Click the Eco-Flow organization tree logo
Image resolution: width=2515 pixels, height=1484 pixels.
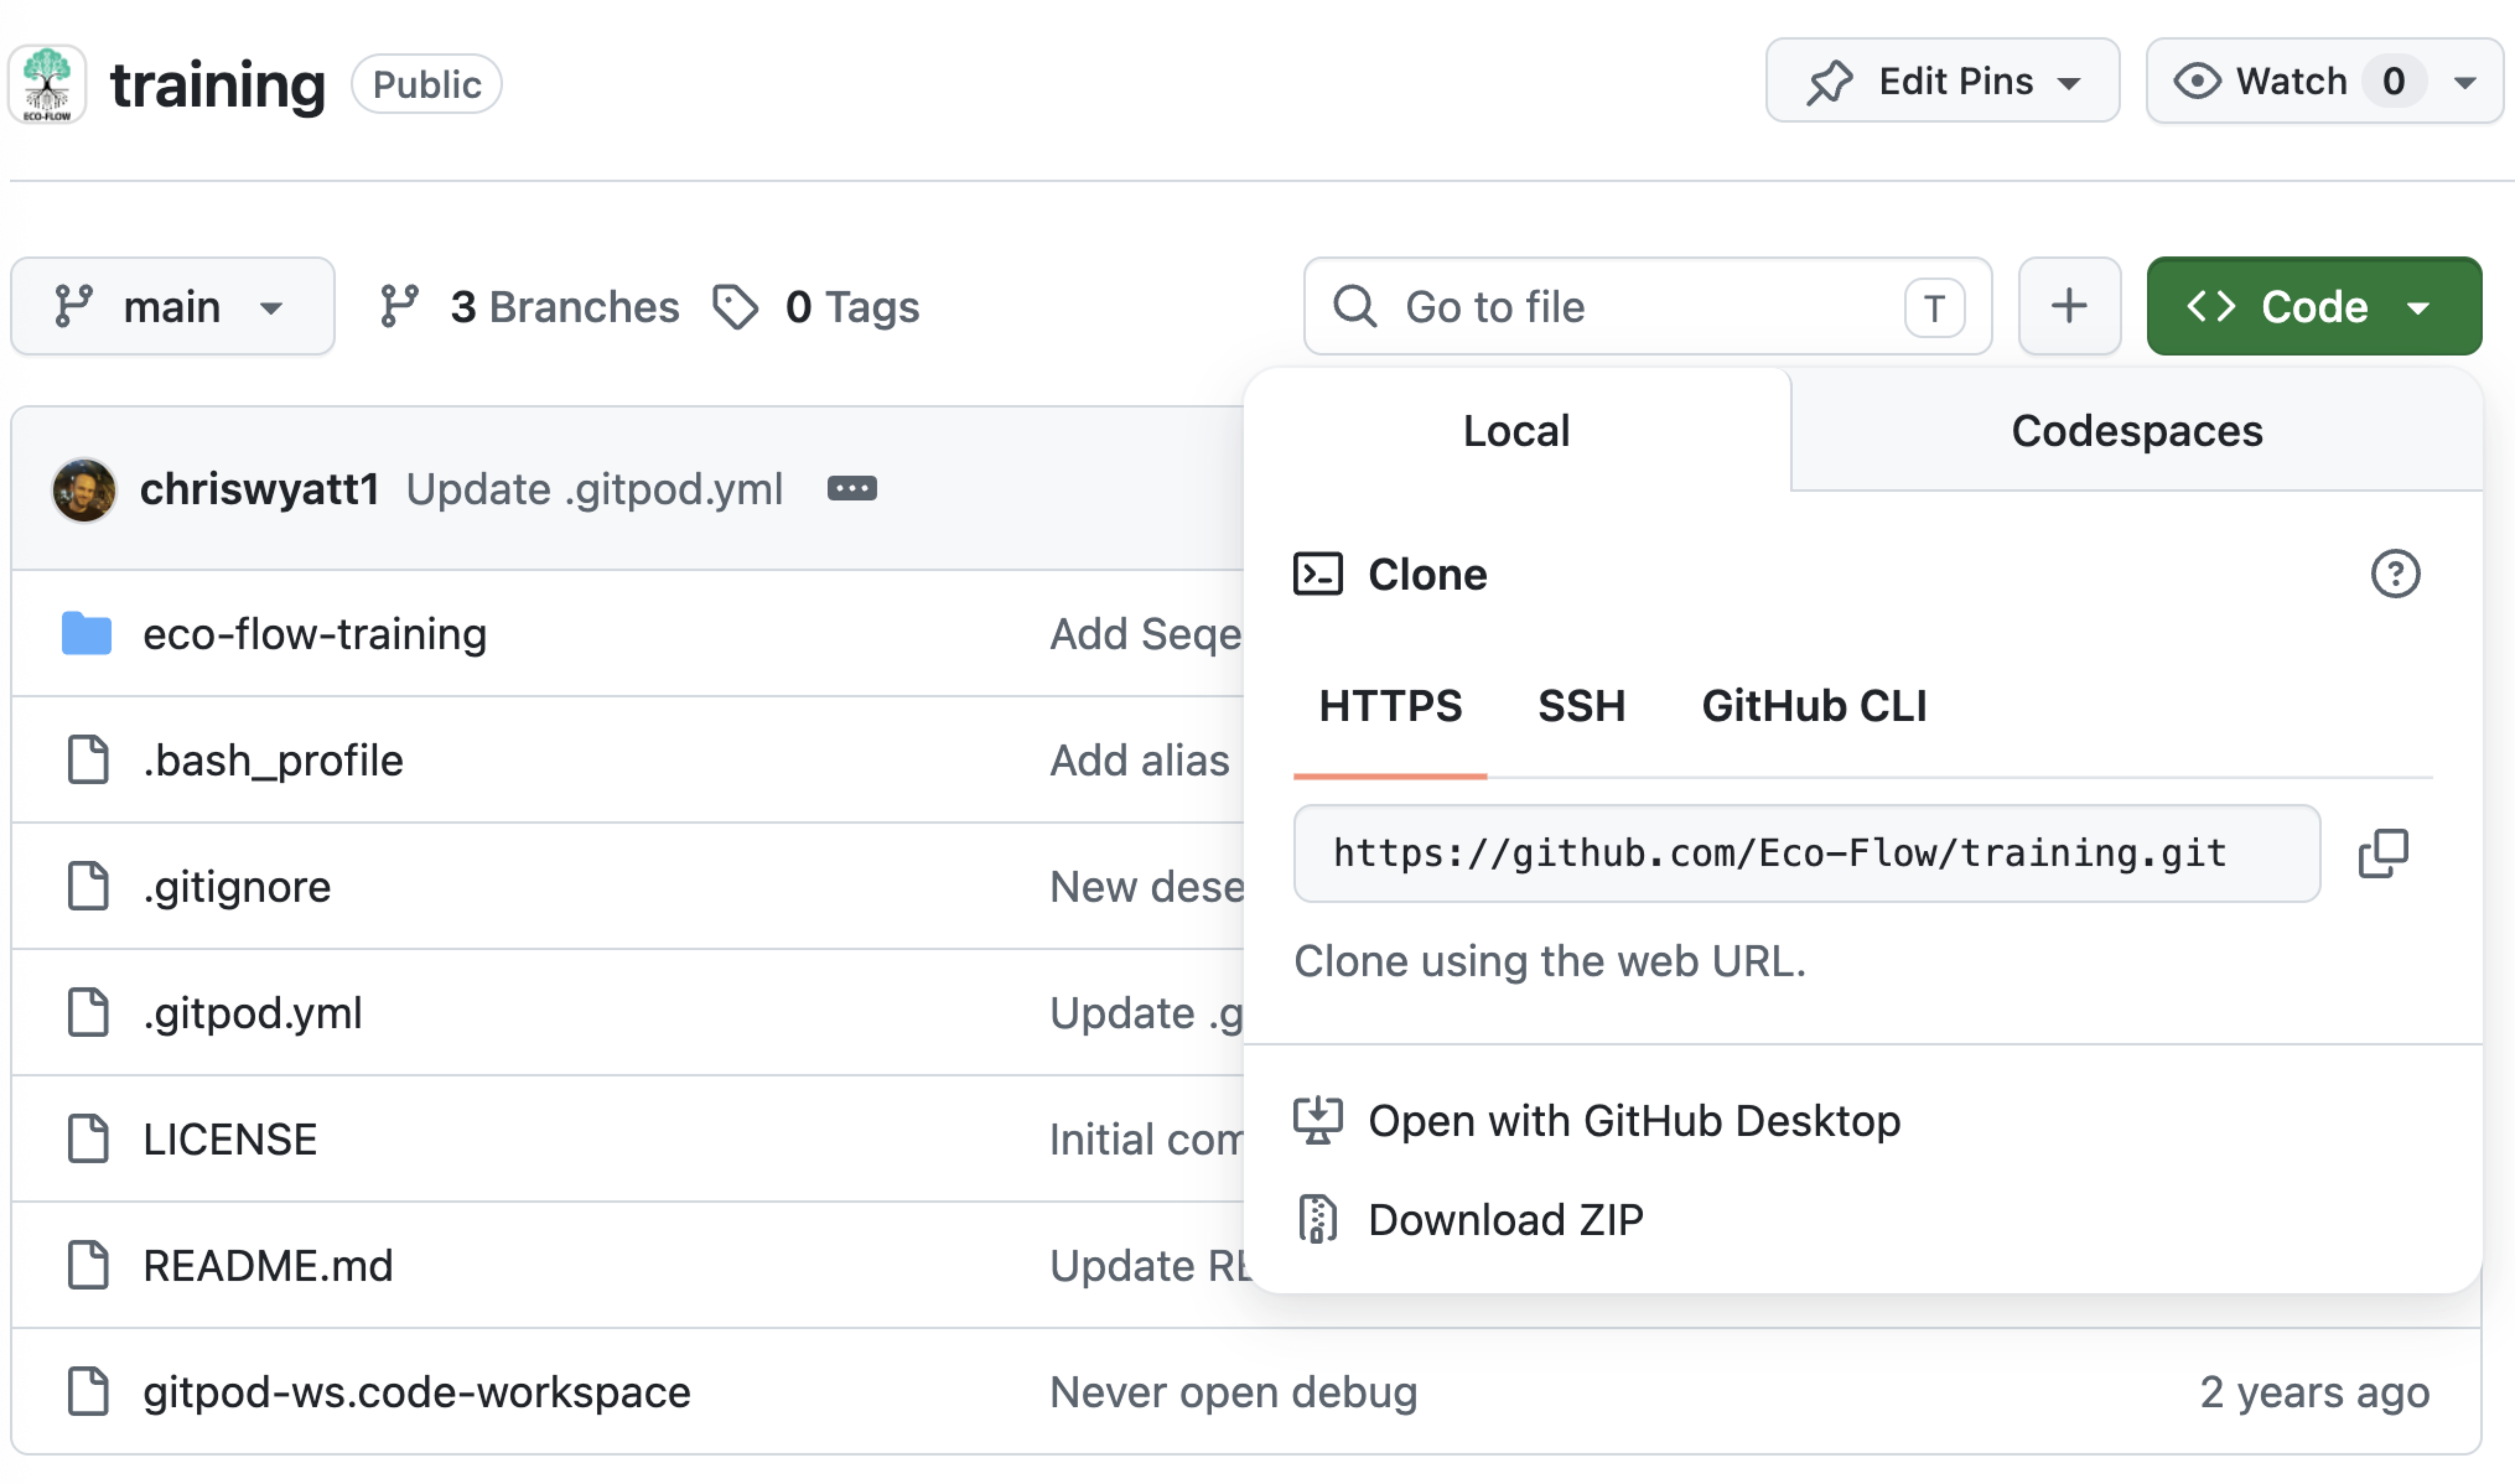[47, 84]
